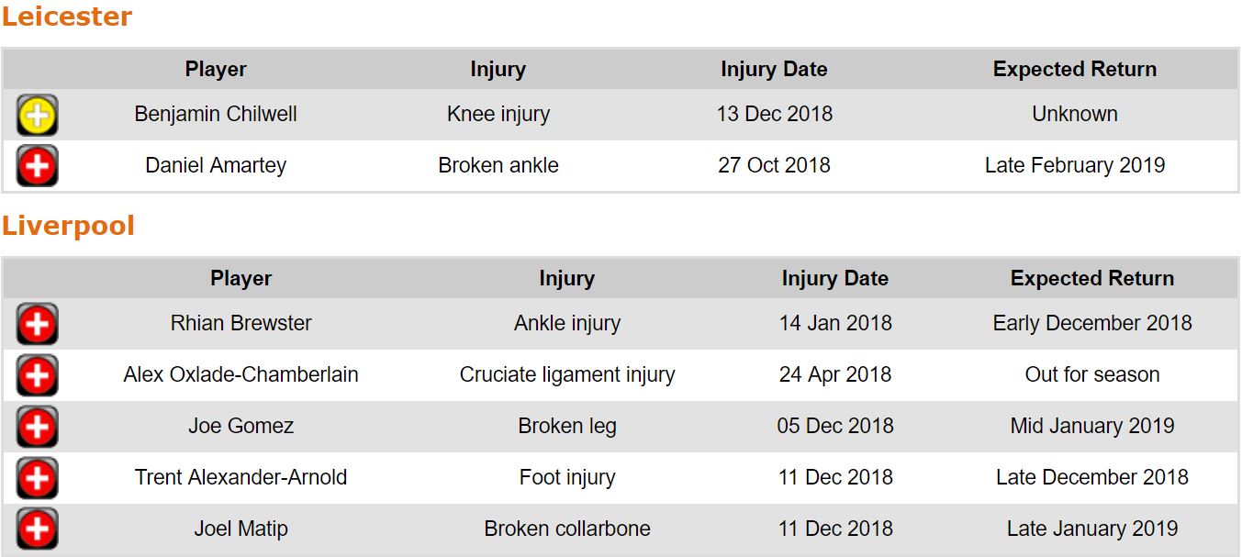This screenshot has width=1242, height=557.
Task: Click red cross icon beside Joel Matip
Action: click(x=37, y=529)
